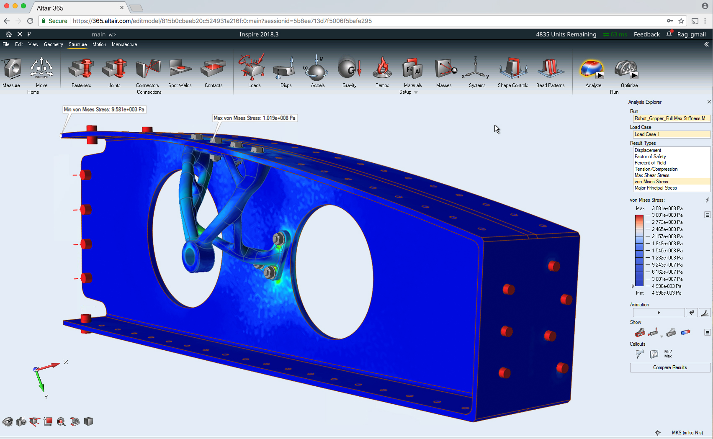Open the Geometry menu
The height and width of the screenshot is (439, 713).
click(x=54, y=44)
